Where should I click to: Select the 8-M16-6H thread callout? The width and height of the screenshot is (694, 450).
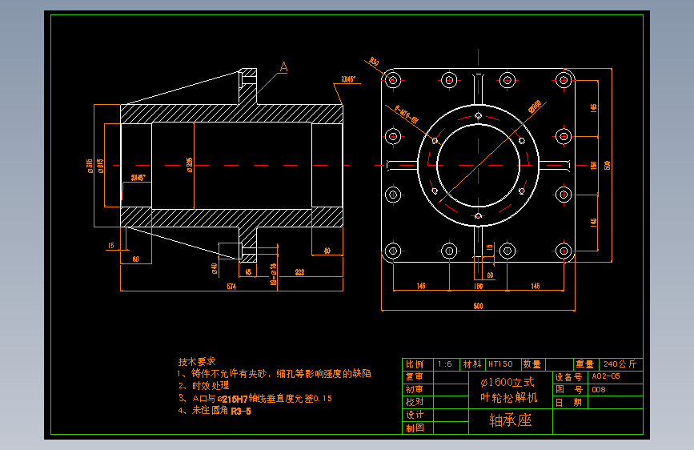pos(407,114)
